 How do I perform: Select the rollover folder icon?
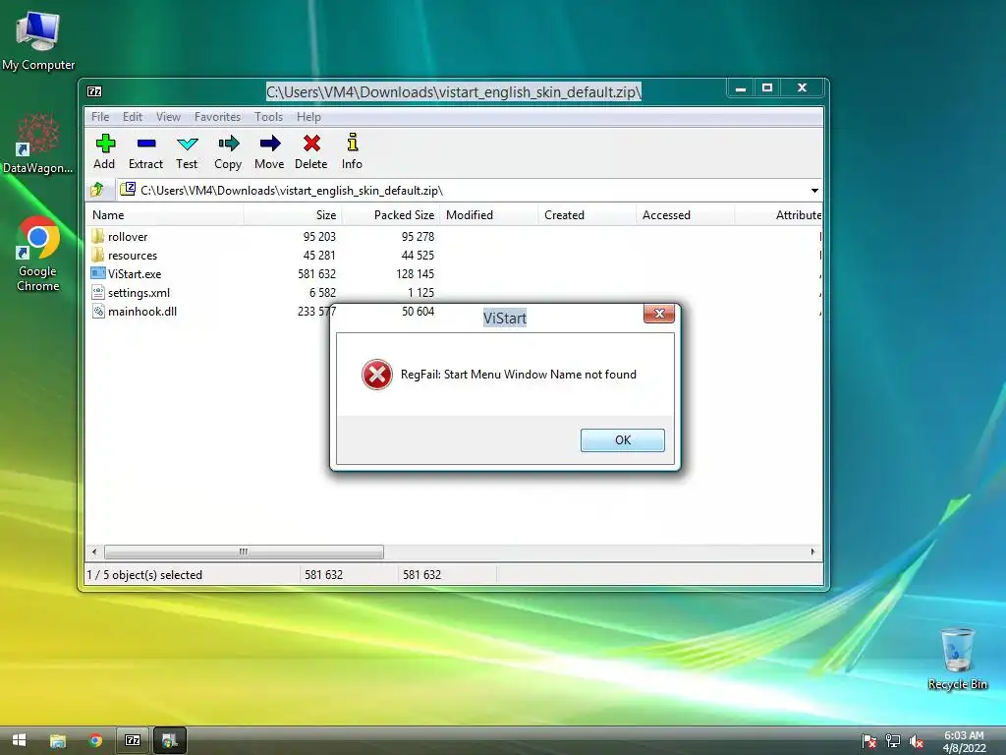[x=97, y=236]
